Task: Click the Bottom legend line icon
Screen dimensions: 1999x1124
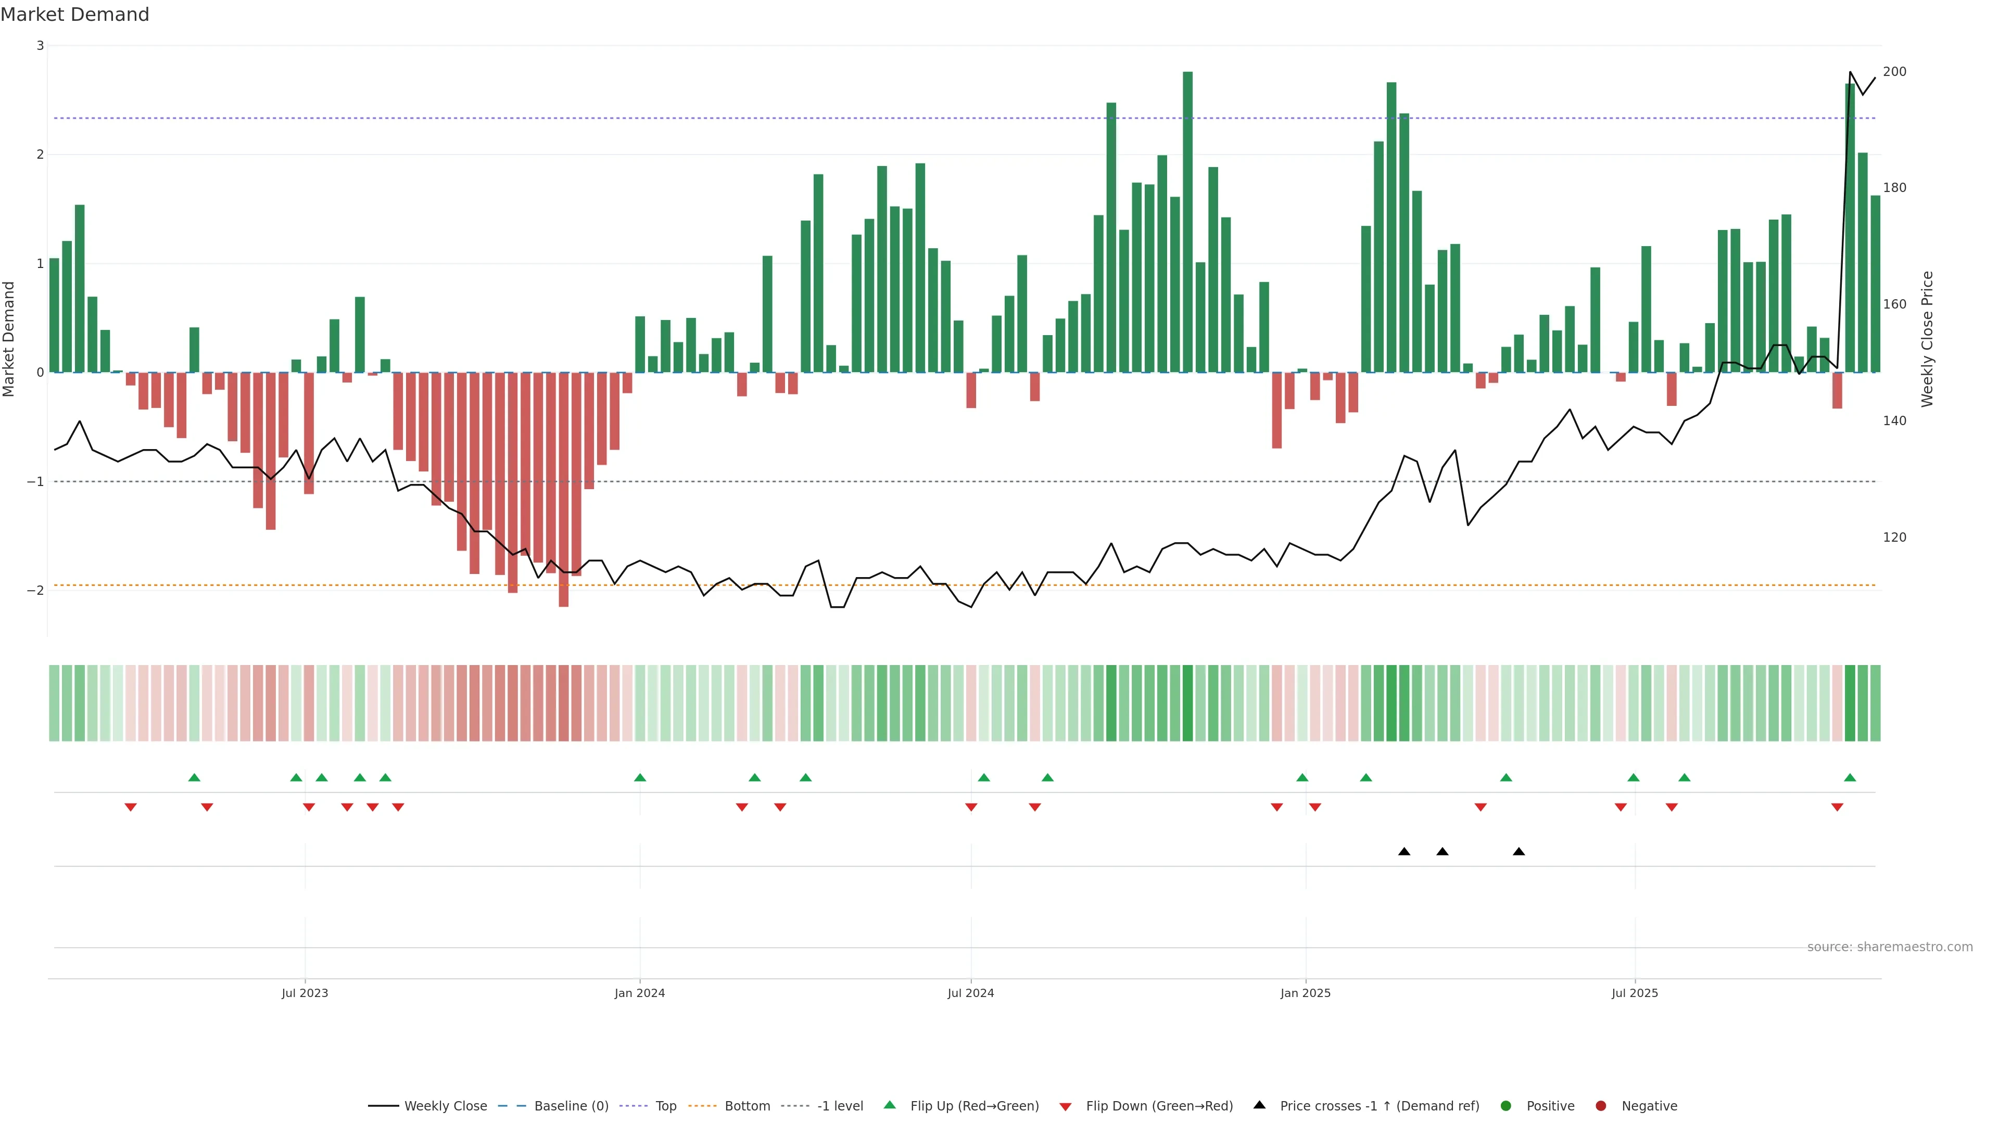Action: click(703, 1106)
